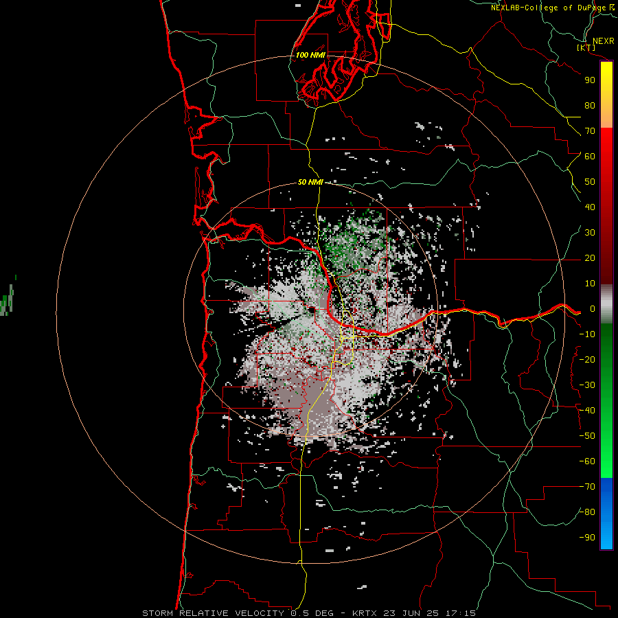The width and height of the screenshot is (618, 618).
Task: Click the blue bottom segment of color bar
Action: [606, 514]
